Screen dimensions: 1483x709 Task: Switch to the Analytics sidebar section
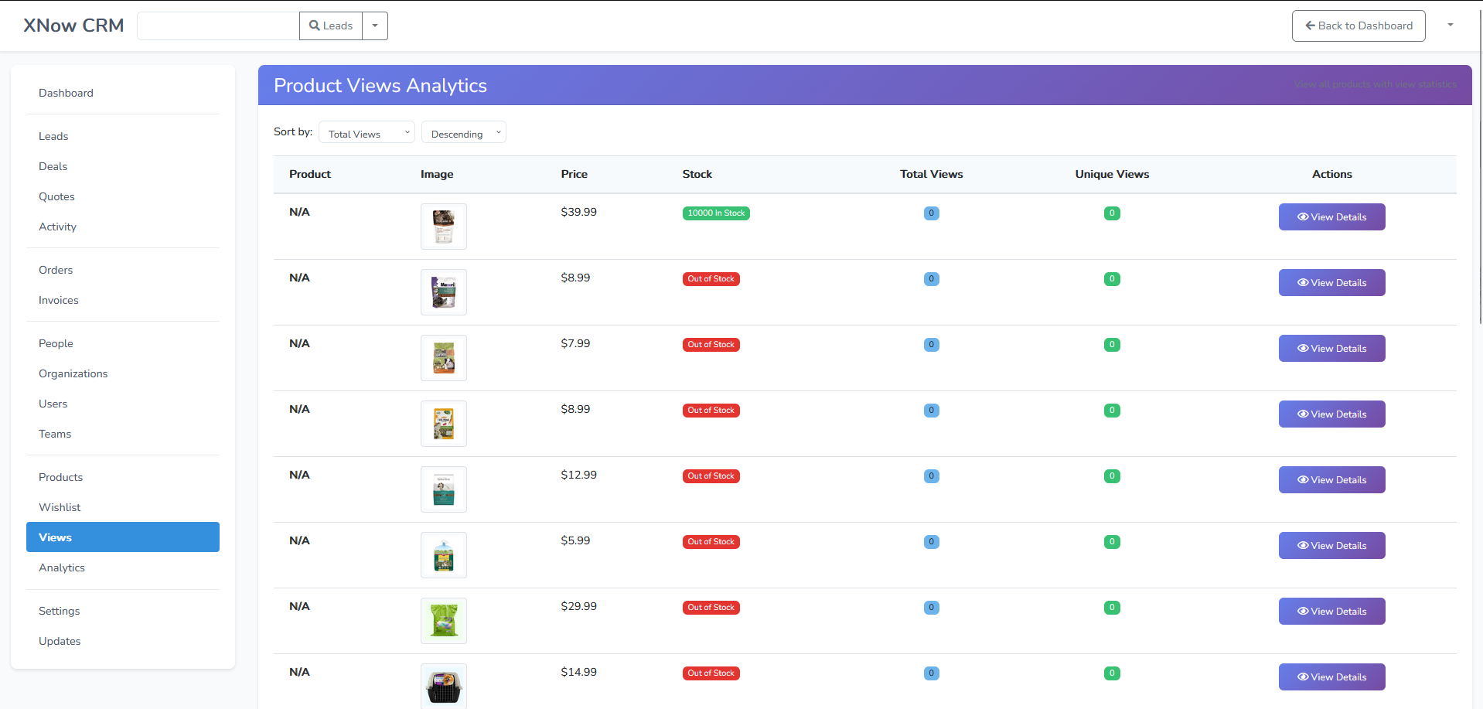tap(62, 567)
